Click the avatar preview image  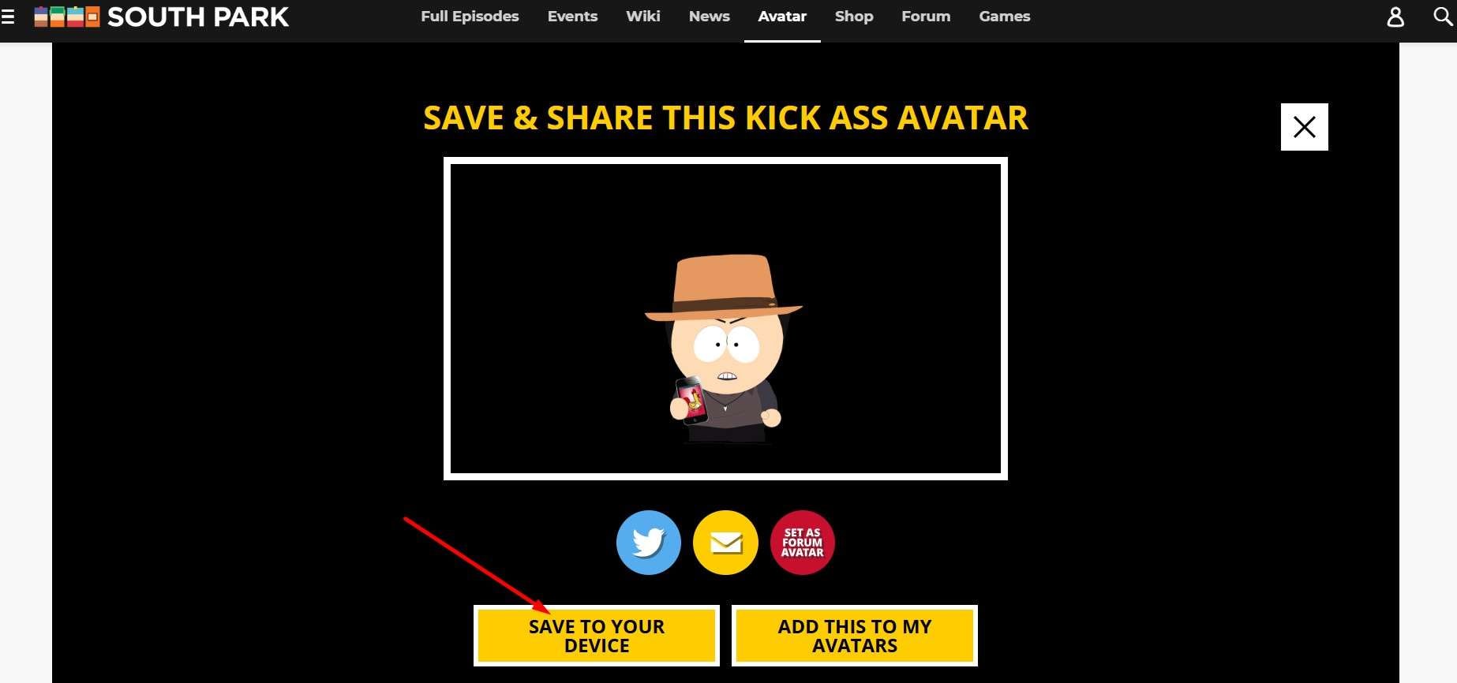click(725, 319)
